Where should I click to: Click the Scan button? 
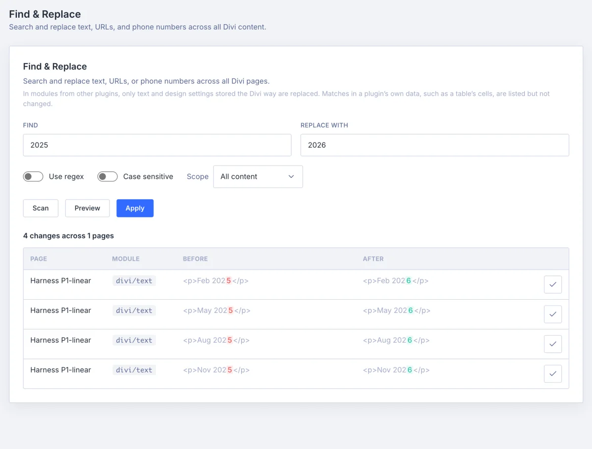tap(40, 208)
